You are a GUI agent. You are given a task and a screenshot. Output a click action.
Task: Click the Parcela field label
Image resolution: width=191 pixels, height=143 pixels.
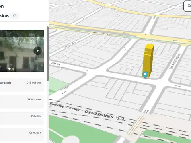(x=6, y=83)
